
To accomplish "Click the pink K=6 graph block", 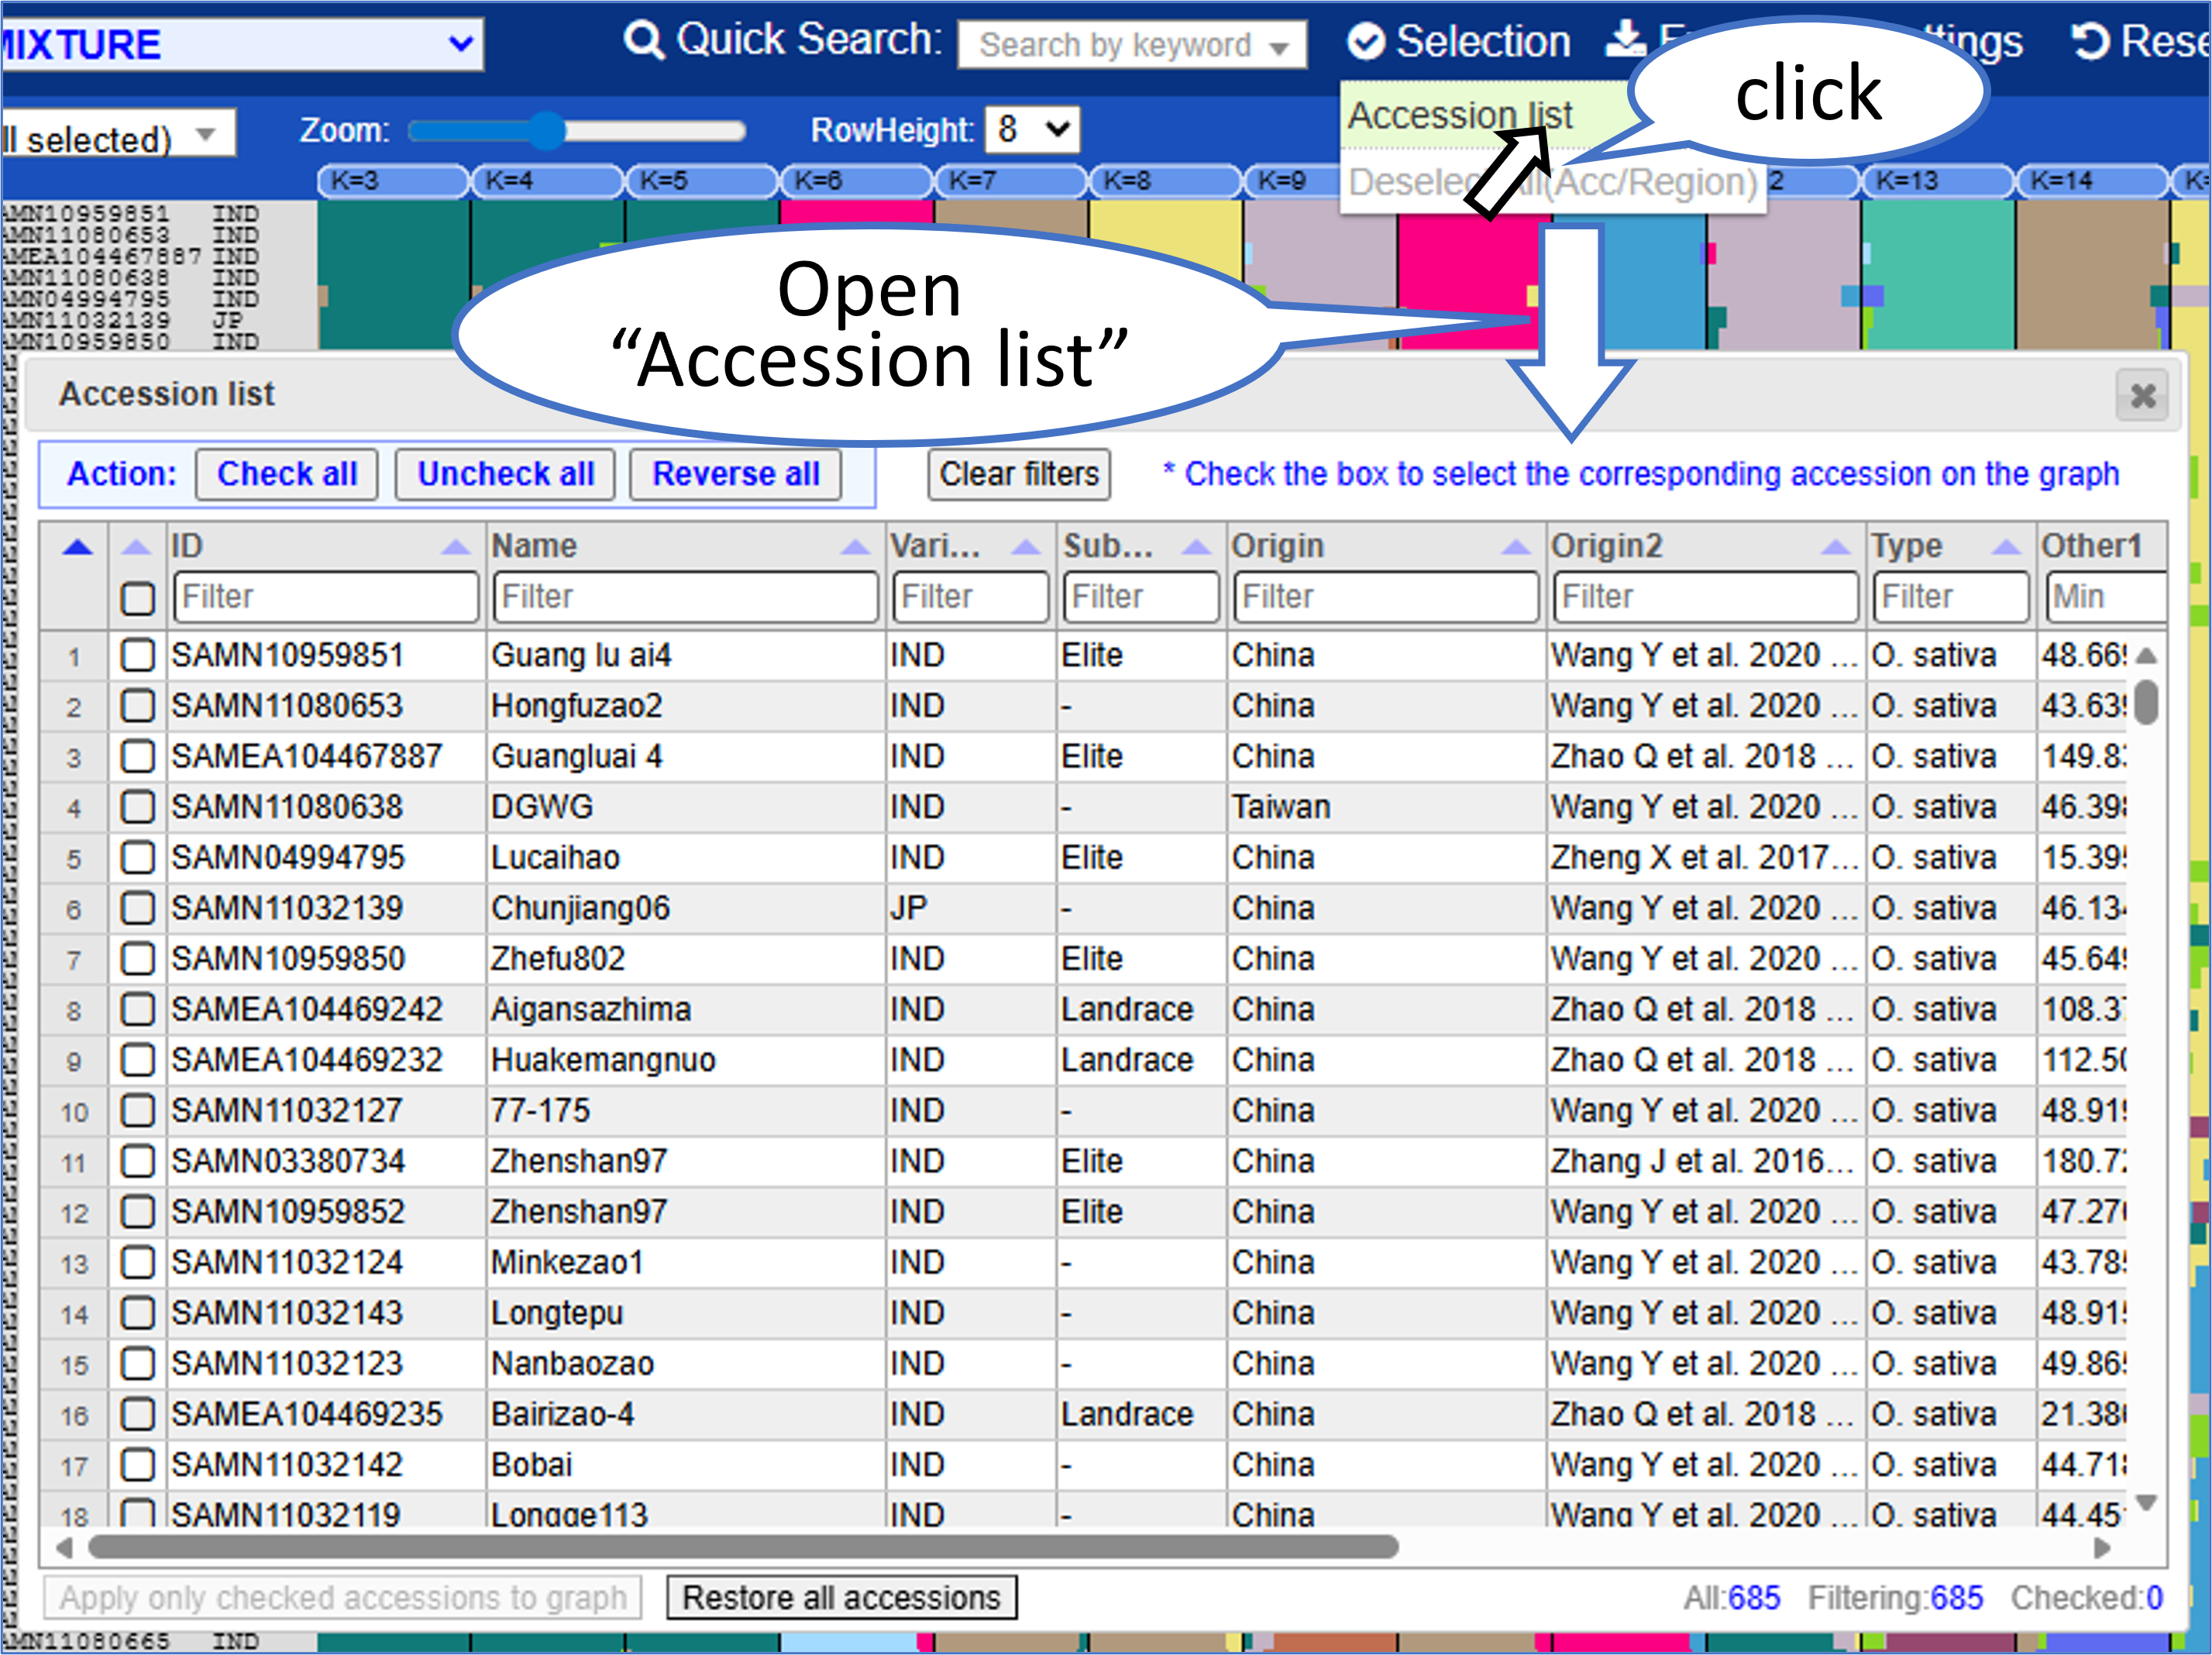I will pyautogui.click(x=856, y=212).
